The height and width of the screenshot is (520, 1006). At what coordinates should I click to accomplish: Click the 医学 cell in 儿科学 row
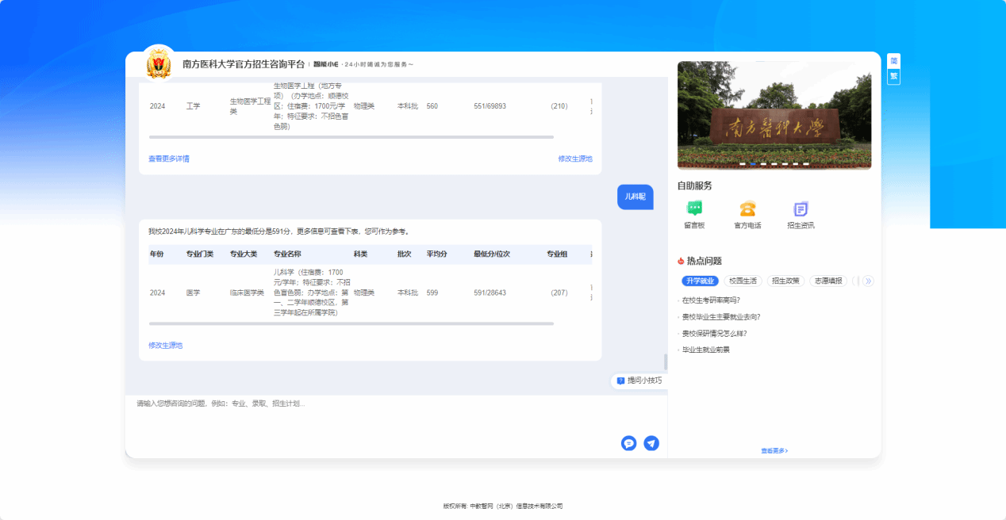click(194, 292)
